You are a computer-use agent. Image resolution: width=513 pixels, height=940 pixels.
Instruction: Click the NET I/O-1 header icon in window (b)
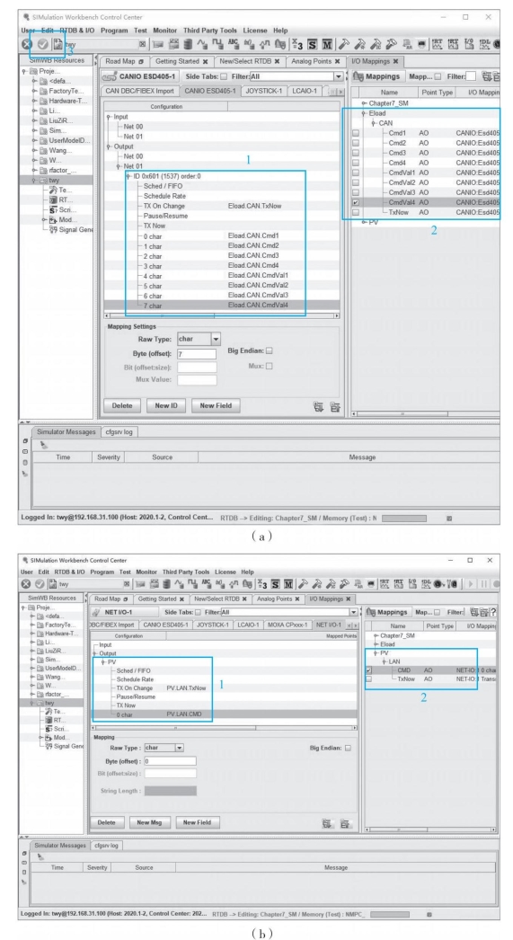(97, 612)
